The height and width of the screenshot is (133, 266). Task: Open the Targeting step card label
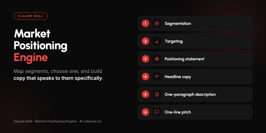pyautogui.click(x=174, y=41)
